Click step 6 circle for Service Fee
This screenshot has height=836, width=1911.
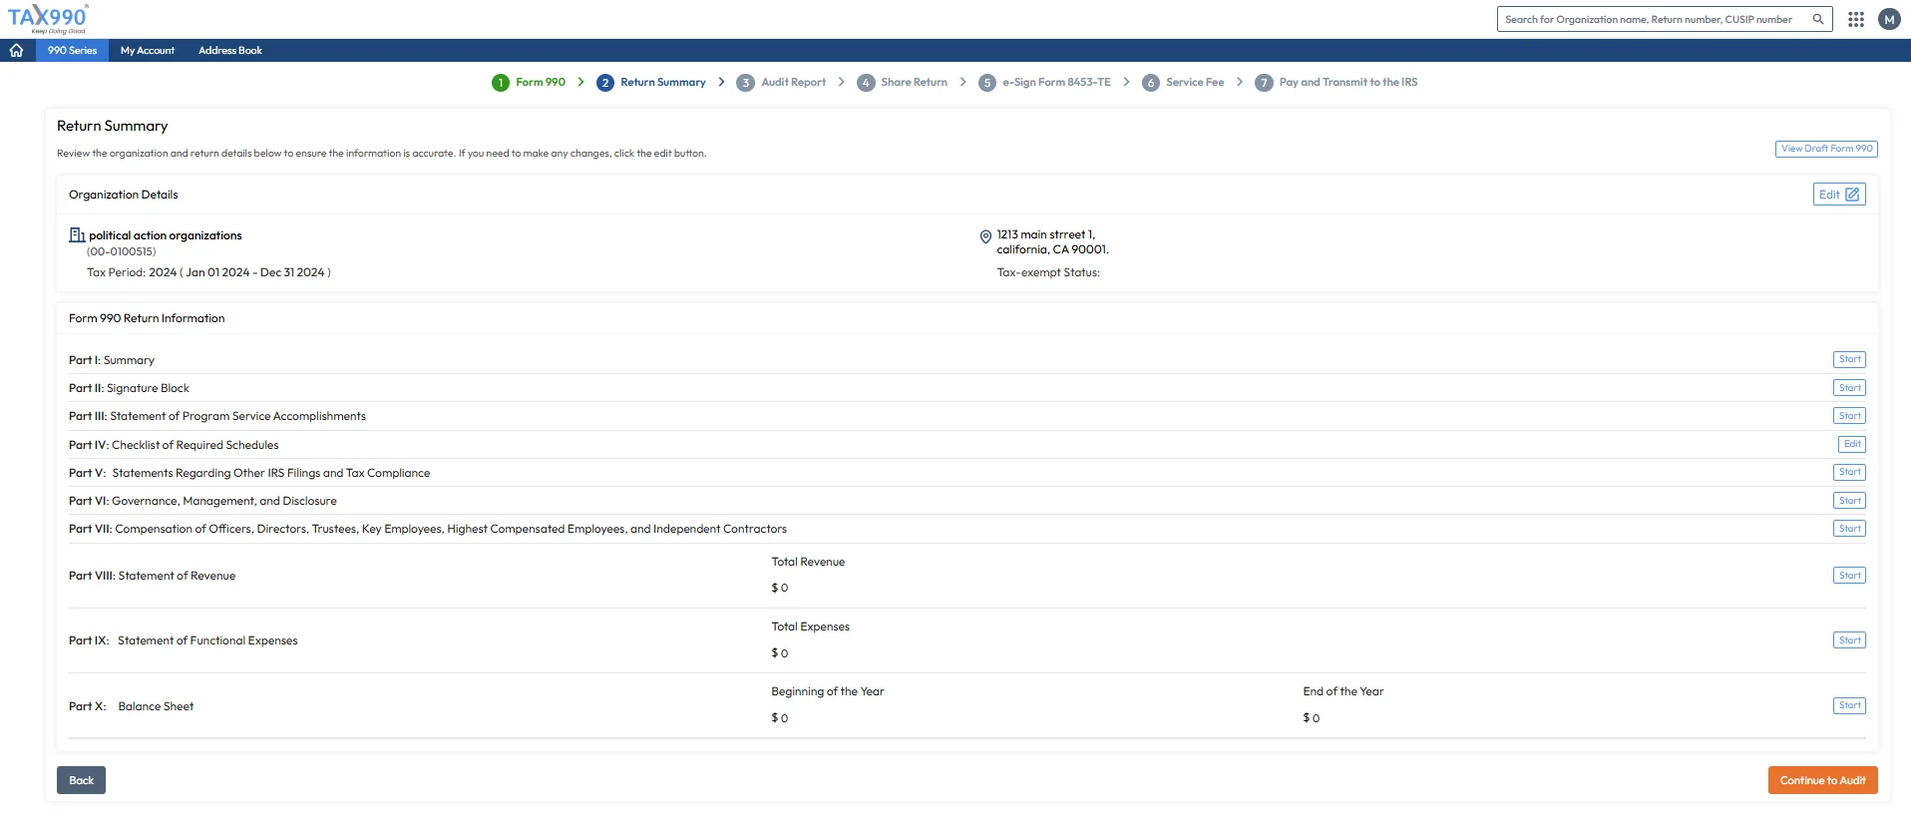(1151, 83)
